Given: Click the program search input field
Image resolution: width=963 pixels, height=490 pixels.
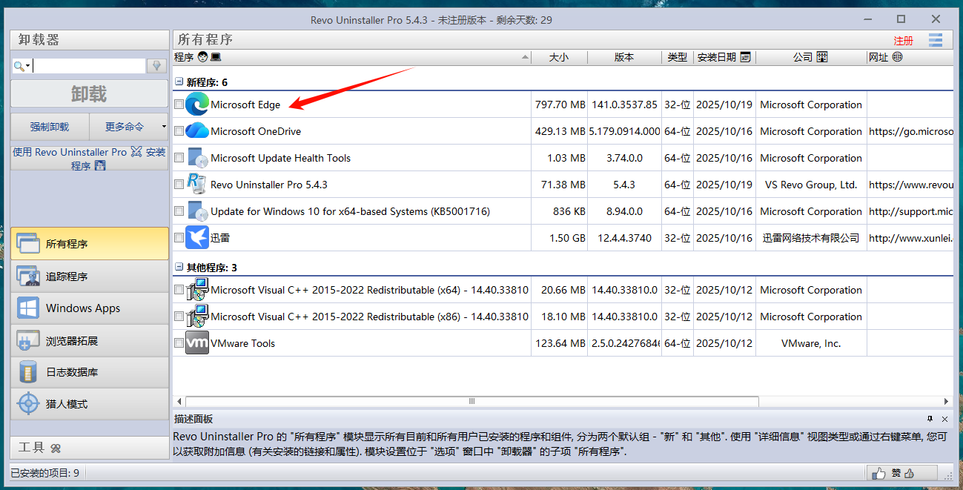Looking at the screenshot, I should pos(87,66).
